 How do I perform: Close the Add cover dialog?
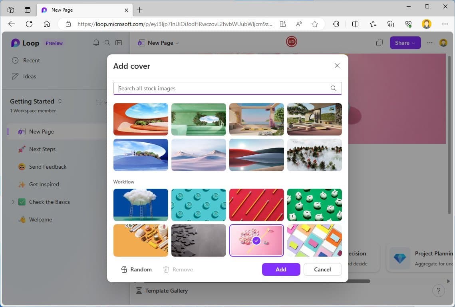coord(337,66)
